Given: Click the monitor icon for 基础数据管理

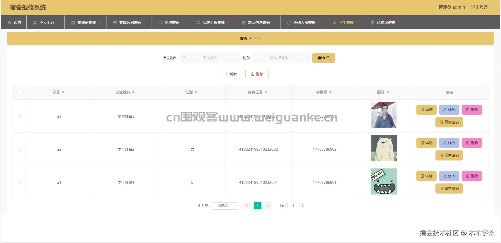Looking at the screenshot, I should pos(115,23).
